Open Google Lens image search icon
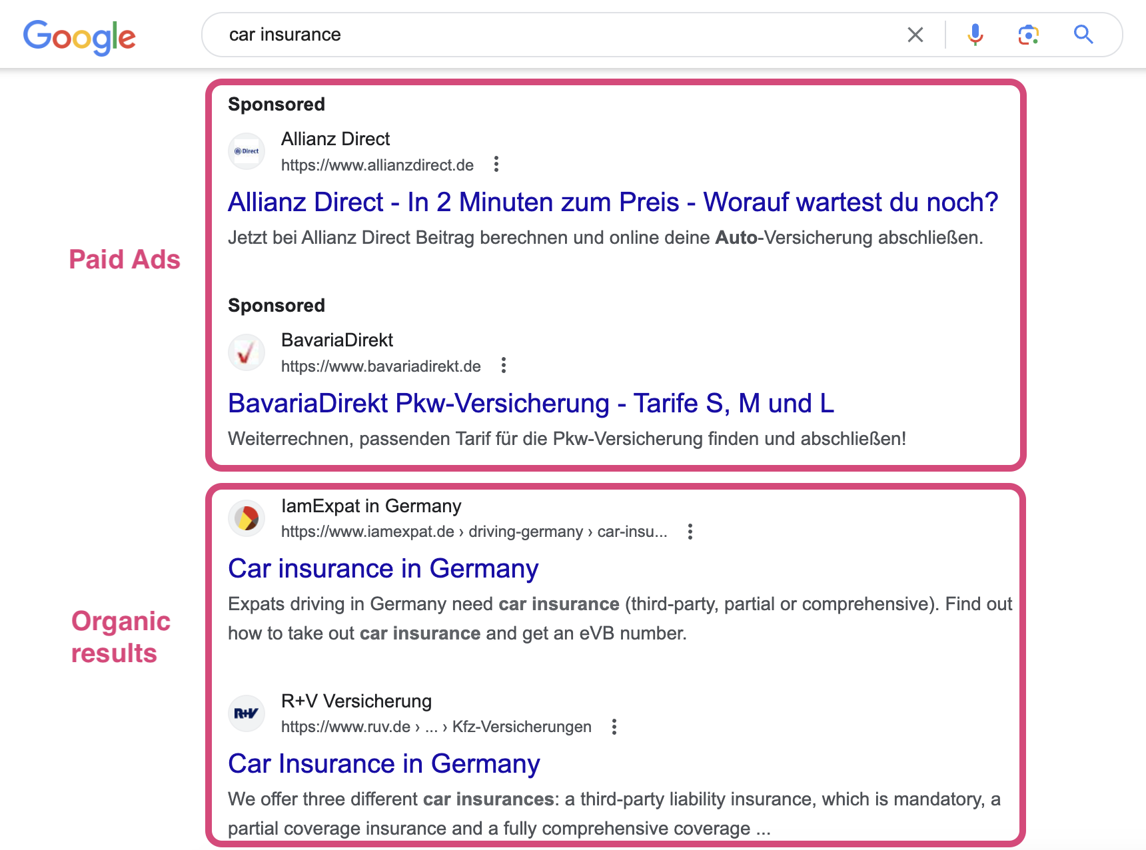1146x850 pixels. point(1029,35)
